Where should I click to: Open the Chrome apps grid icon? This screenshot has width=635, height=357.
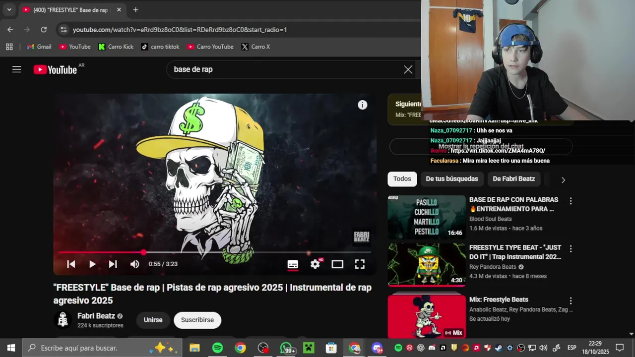point(9,47)
